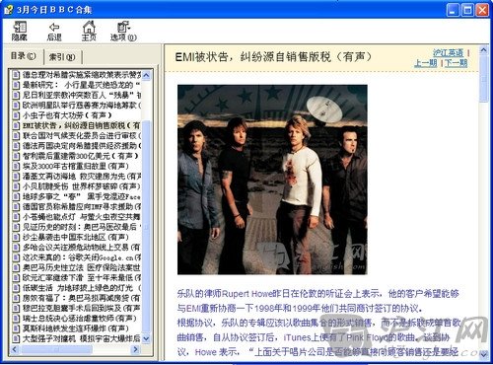The width and height of the screenshot is (493, 365).
Task: Click page icon beside 沙尘暴袭击中国东北地区
Action: pos(16,237)
